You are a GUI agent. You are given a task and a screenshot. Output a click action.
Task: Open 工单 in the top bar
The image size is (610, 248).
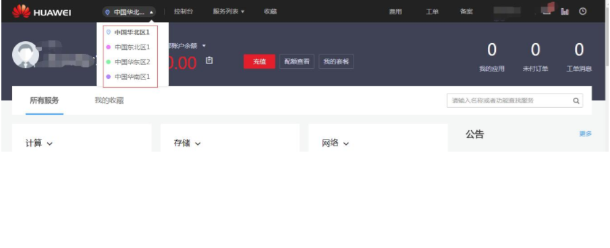[x=433, y=11]
